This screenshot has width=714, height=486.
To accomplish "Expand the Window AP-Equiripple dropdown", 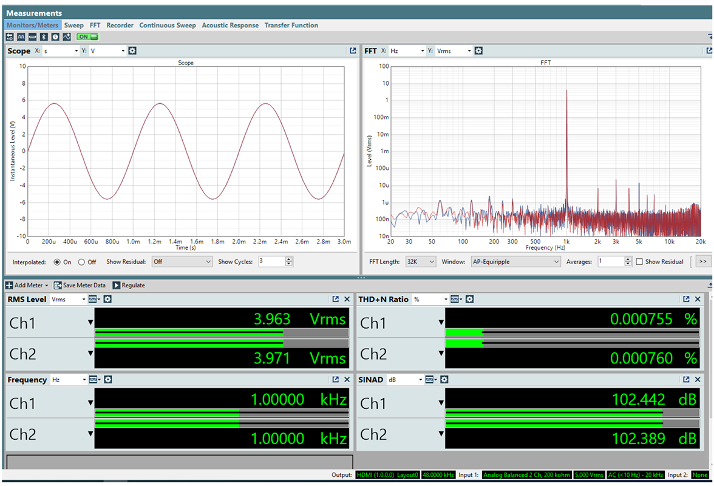I will tap(515, 262).
